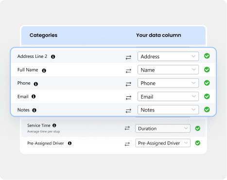Click green checkmark beside Email dropdown
Viewport: 227px width, 180px height.
[207, 96]
